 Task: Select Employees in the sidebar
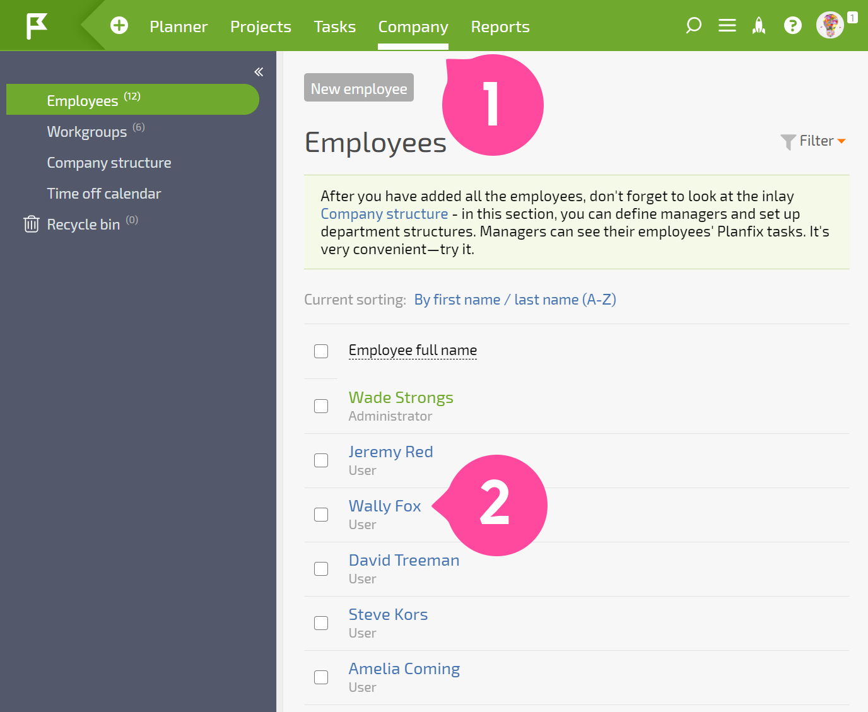(x=132, y=100)
